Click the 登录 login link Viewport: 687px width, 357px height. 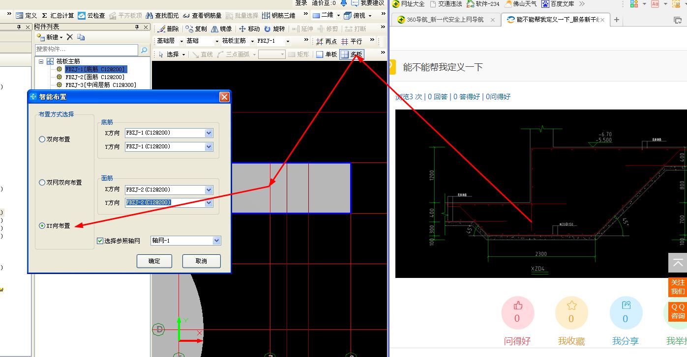point(301,3)
